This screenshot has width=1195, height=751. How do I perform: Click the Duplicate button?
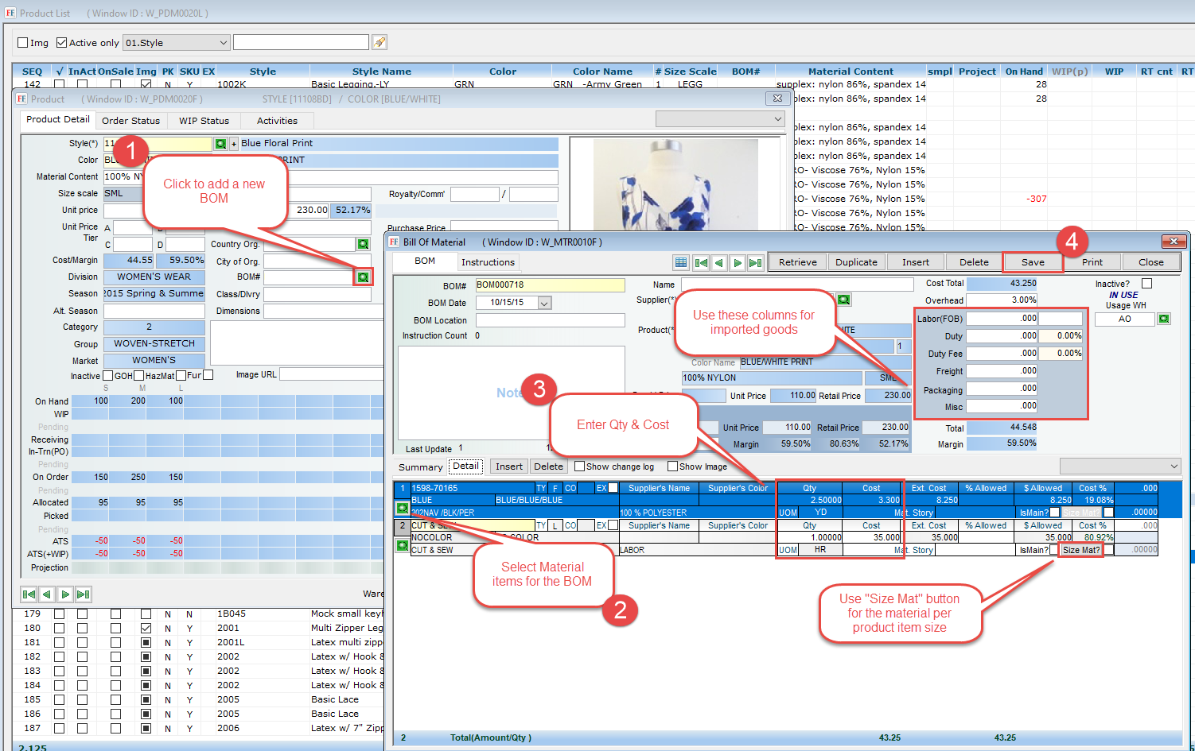(x=856, y=262)
